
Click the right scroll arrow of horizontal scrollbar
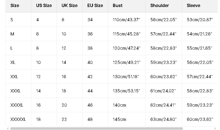pos(215,129)
